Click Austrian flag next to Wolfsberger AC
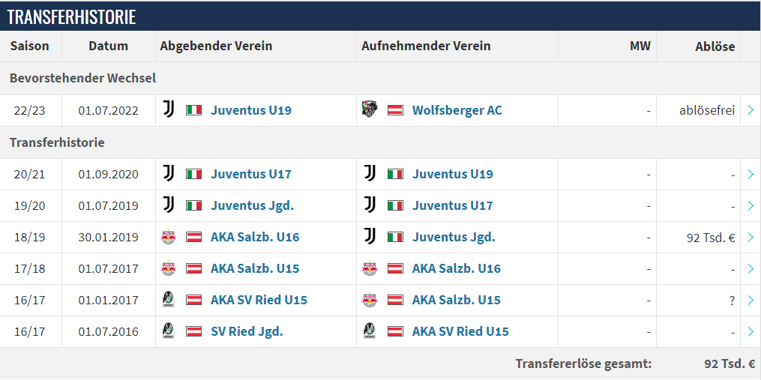This screenshot has width=761, height=380. (395, 110)
